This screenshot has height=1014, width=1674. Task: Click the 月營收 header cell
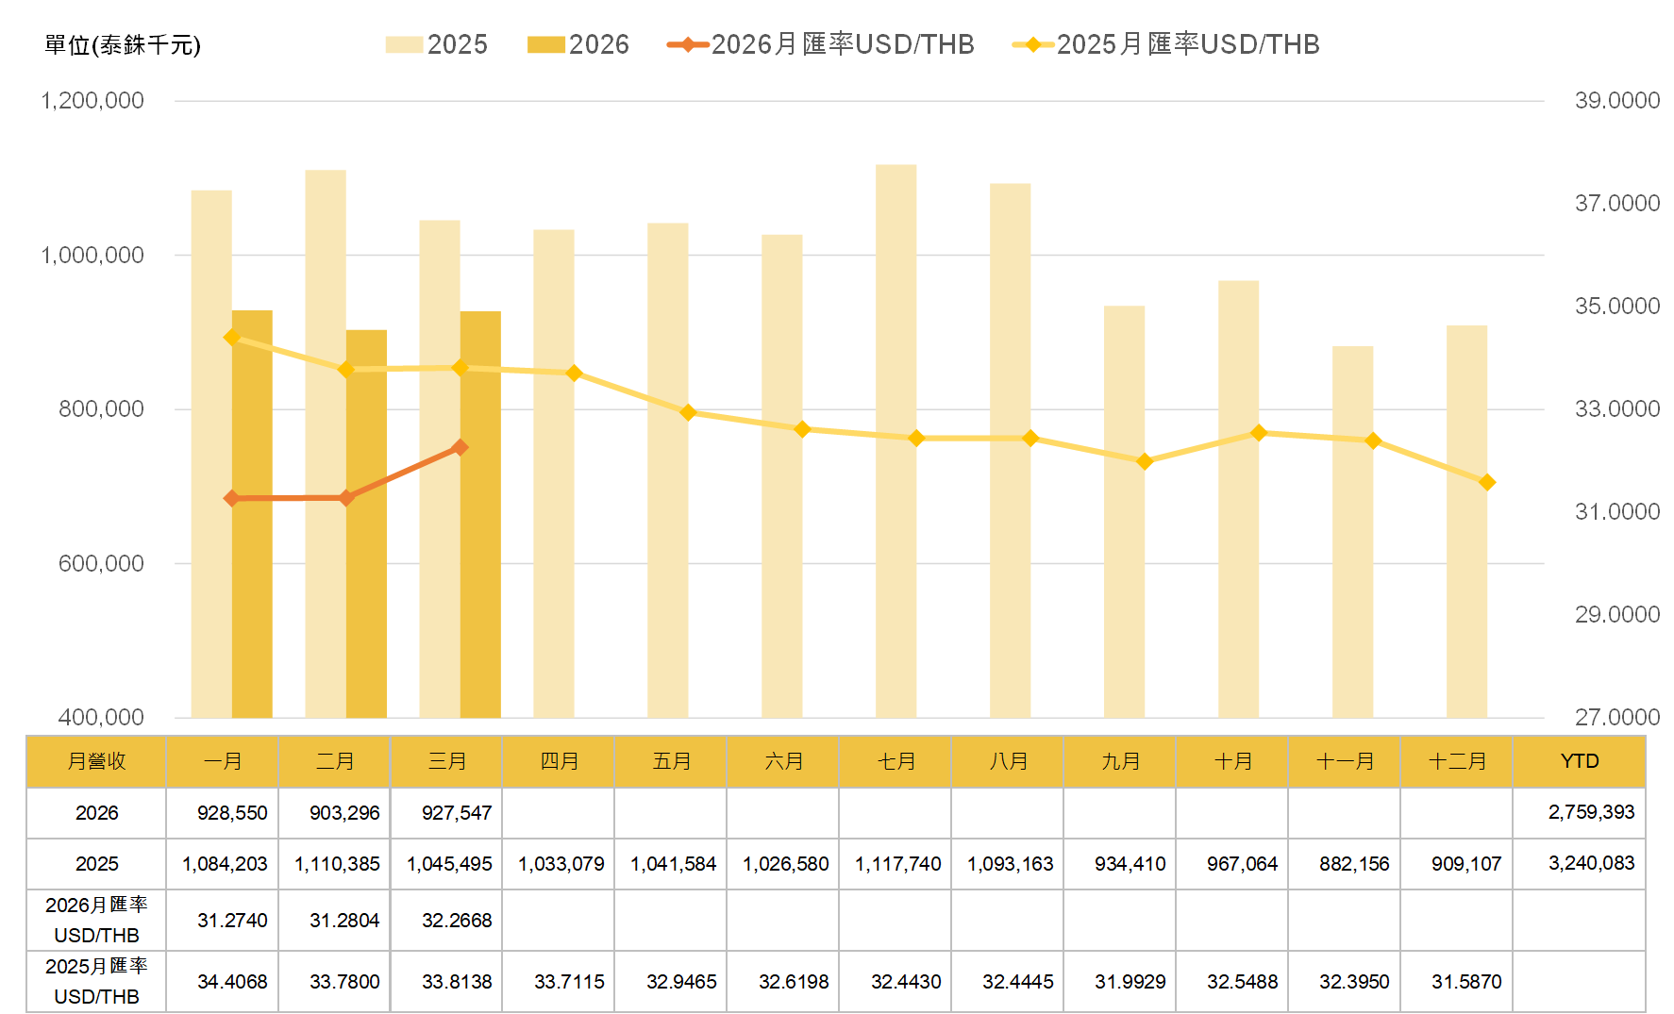(96, 761)
